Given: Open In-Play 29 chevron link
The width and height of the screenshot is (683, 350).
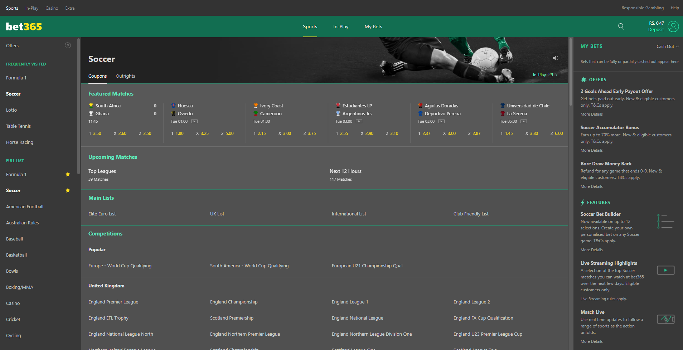Looking at the screenshot, I should 545,75.
